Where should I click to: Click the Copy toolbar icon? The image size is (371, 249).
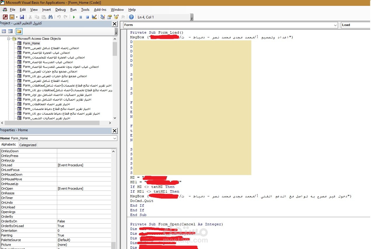37,17
